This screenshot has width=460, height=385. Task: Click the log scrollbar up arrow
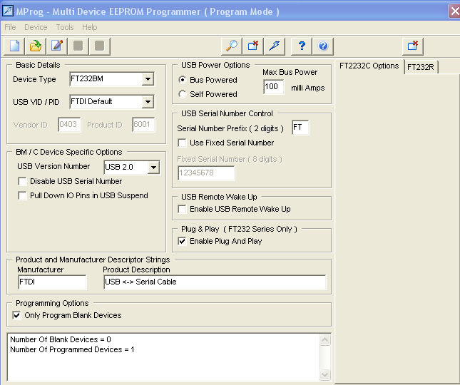(x=324, y=340)
